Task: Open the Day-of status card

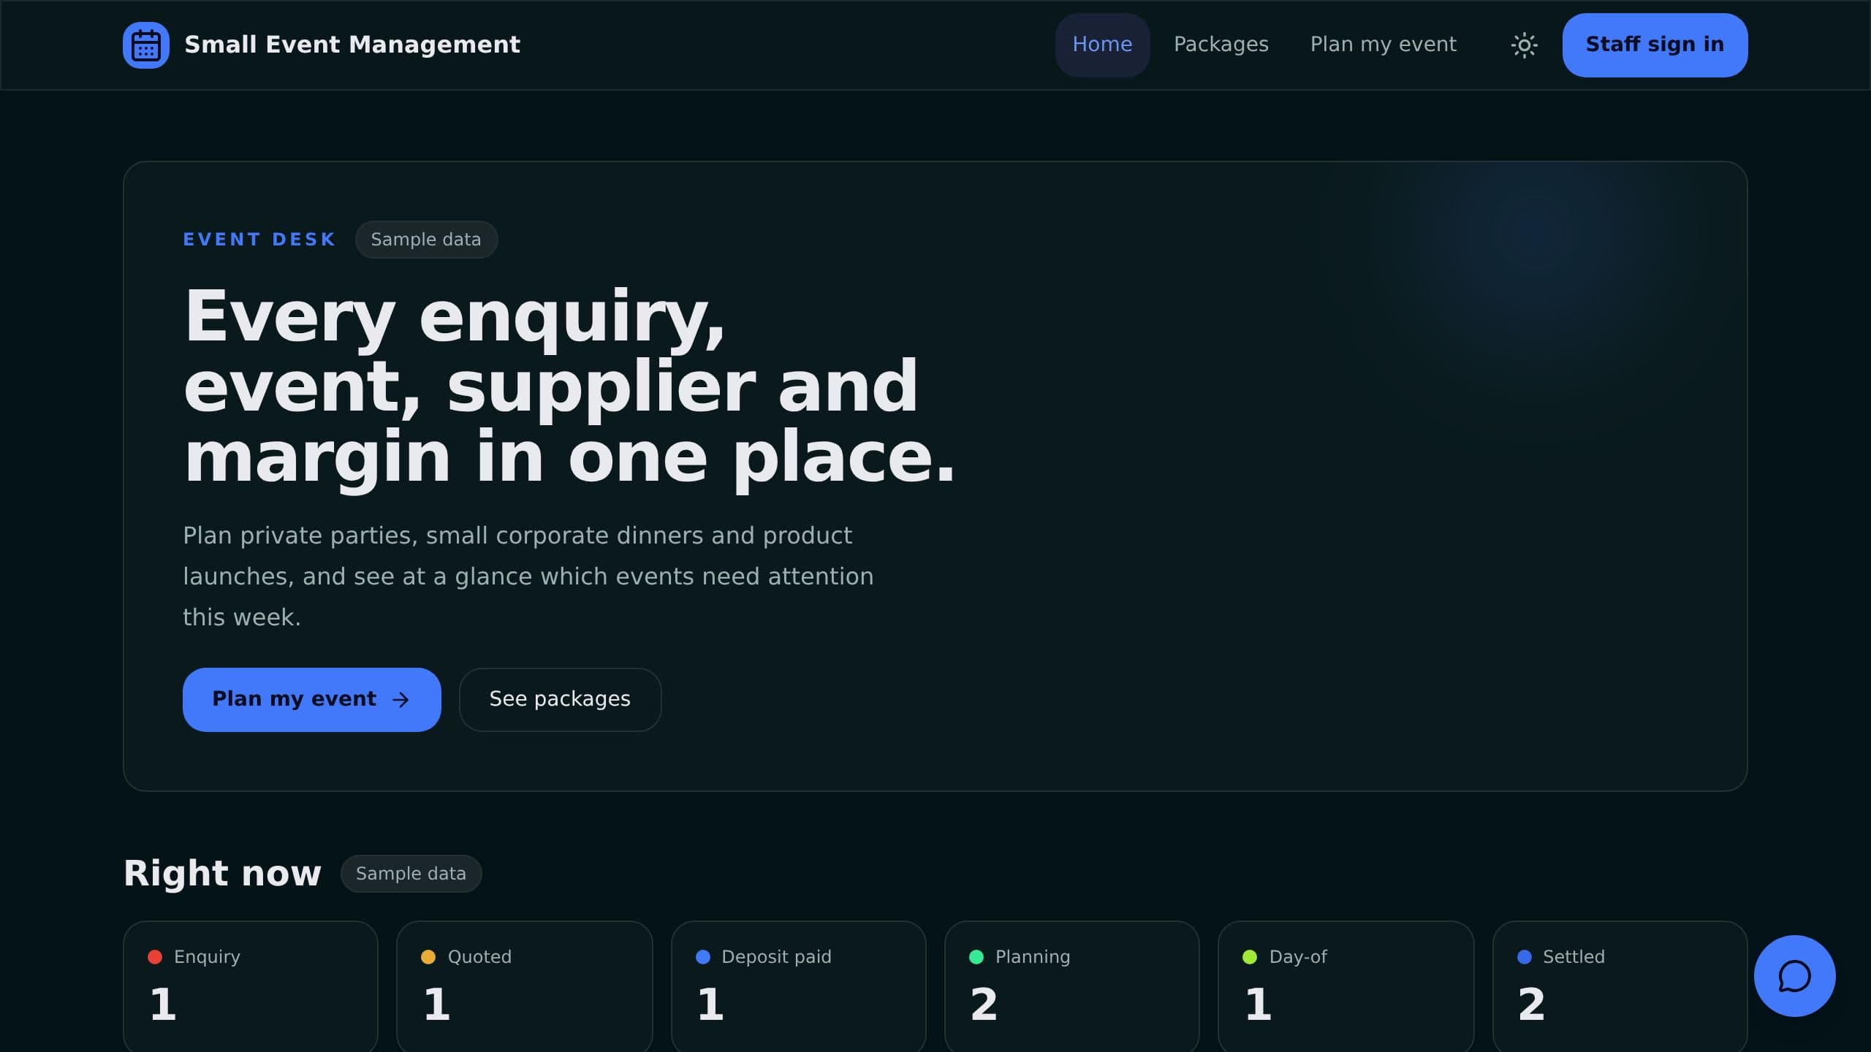Action: click(1346, 986)
